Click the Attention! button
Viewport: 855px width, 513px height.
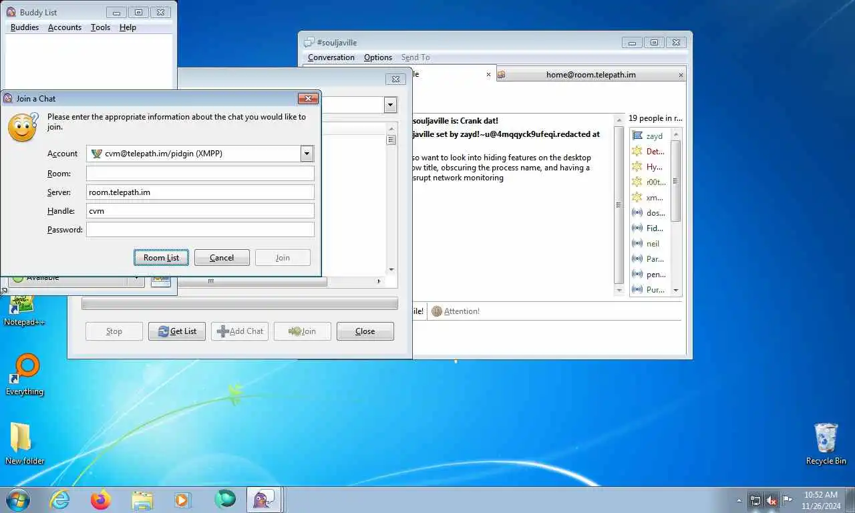(456, 311)
